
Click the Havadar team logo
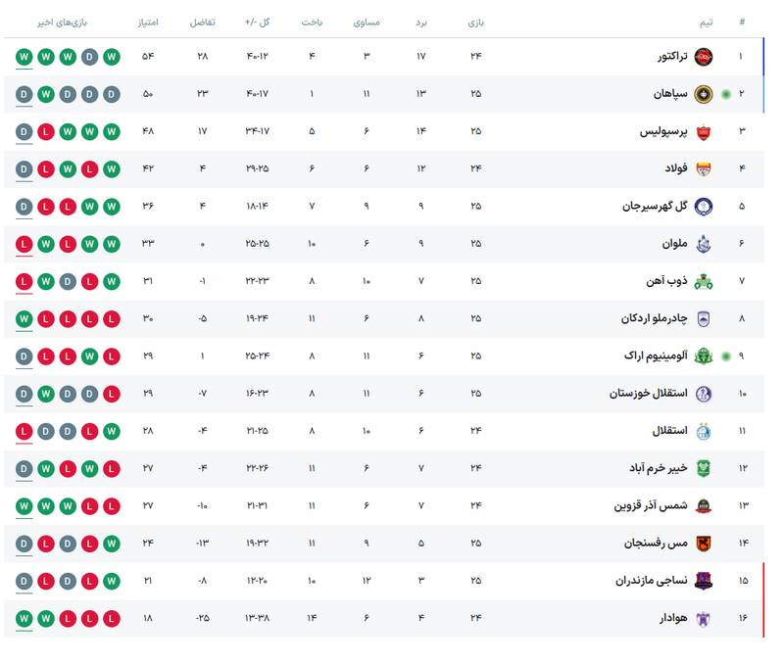703,619
